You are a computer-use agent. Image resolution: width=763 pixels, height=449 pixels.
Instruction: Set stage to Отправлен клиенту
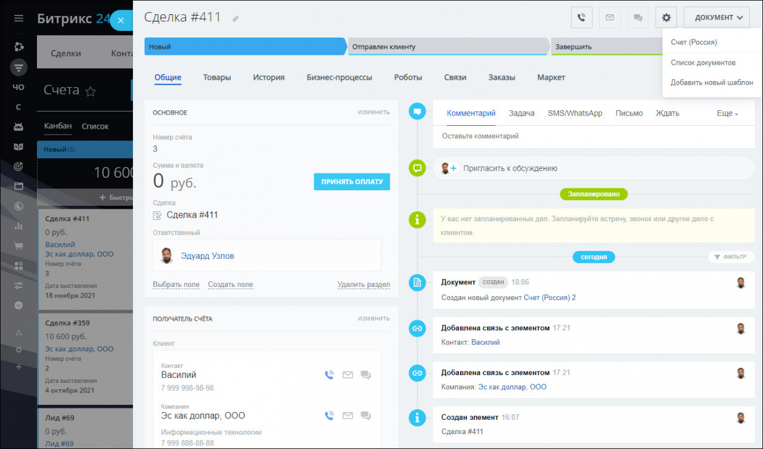tap(448, 47)
